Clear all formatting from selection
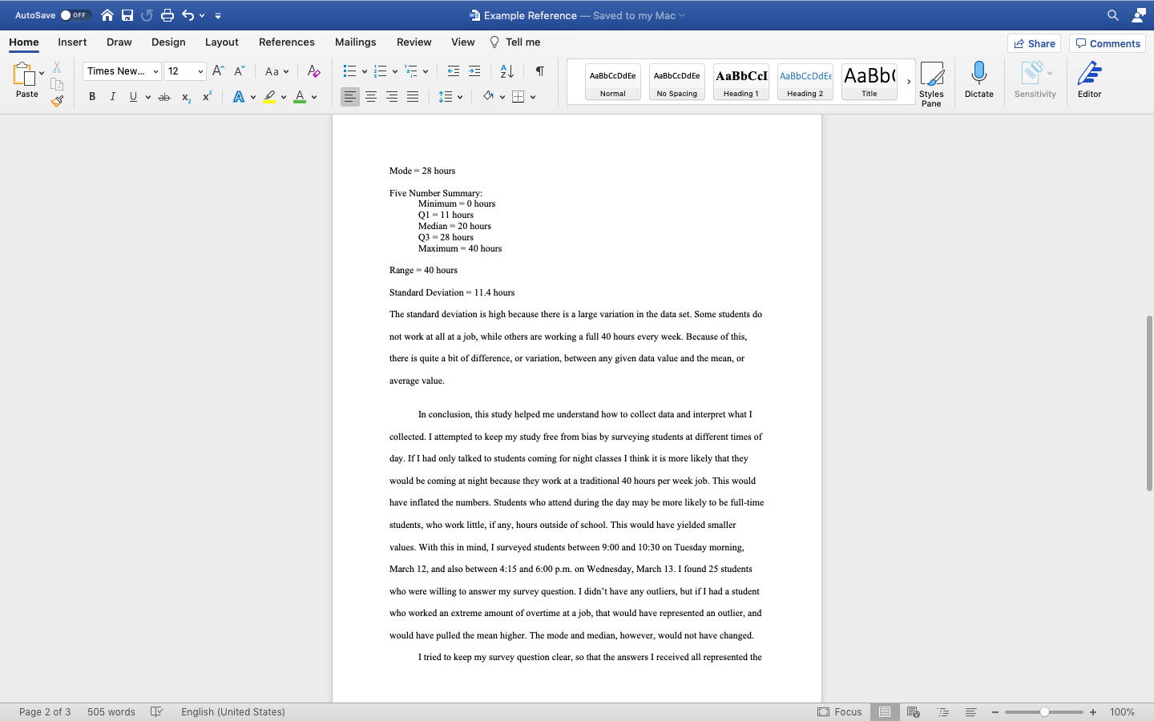Screen dimensions: 1154x721 (x=314, y=71)
